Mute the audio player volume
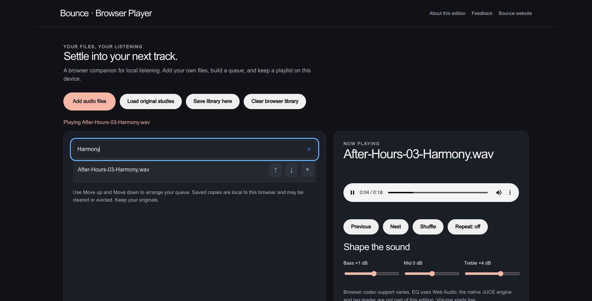This screenshot has height=301, width=592. (499, 193)
